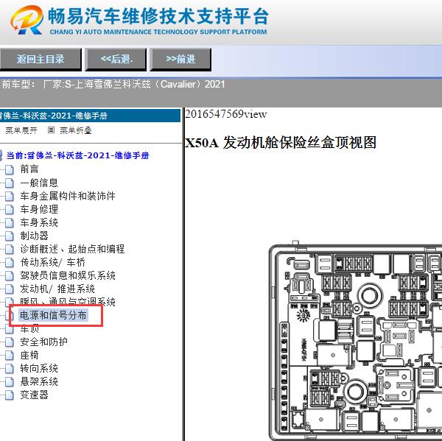
Task: Open the 制动器 chapter
Action: (x=34, y=236)
